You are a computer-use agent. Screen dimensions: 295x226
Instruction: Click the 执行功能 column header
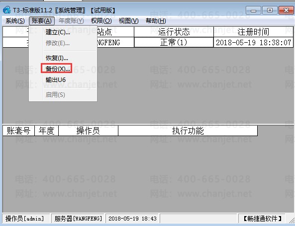(188, 131)
